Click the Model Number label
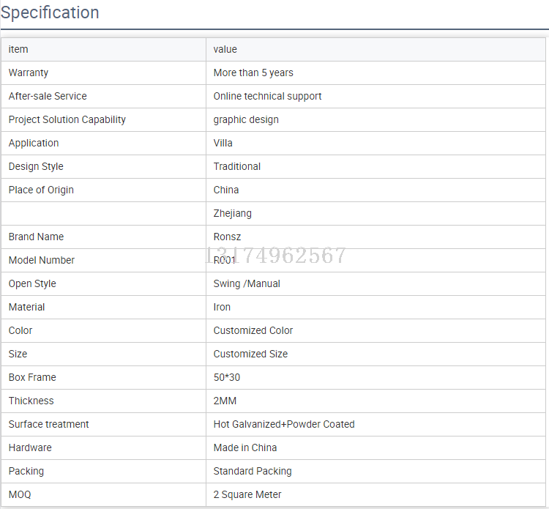 (42, 260)
